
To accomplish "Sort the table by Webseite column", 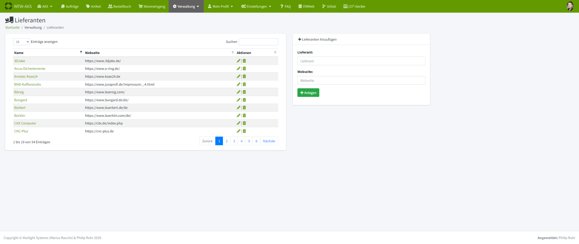I will click(159, 53).
